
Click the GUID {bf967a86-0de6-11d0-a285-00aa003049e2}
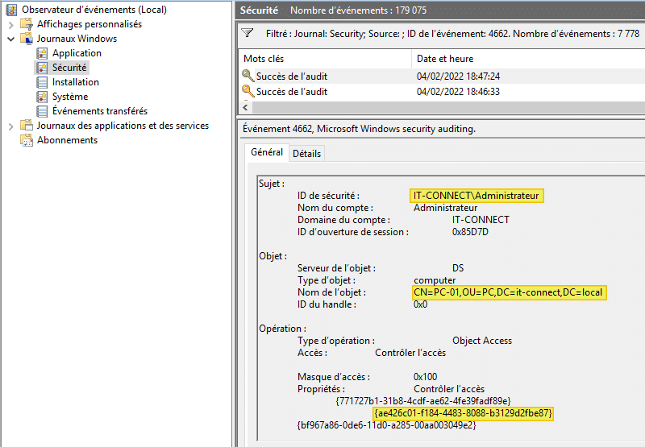[386, 425]
